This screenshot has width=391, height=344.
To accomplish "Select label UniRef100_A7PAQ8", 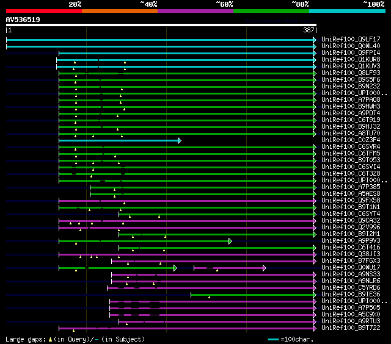I will click(351, 100).
